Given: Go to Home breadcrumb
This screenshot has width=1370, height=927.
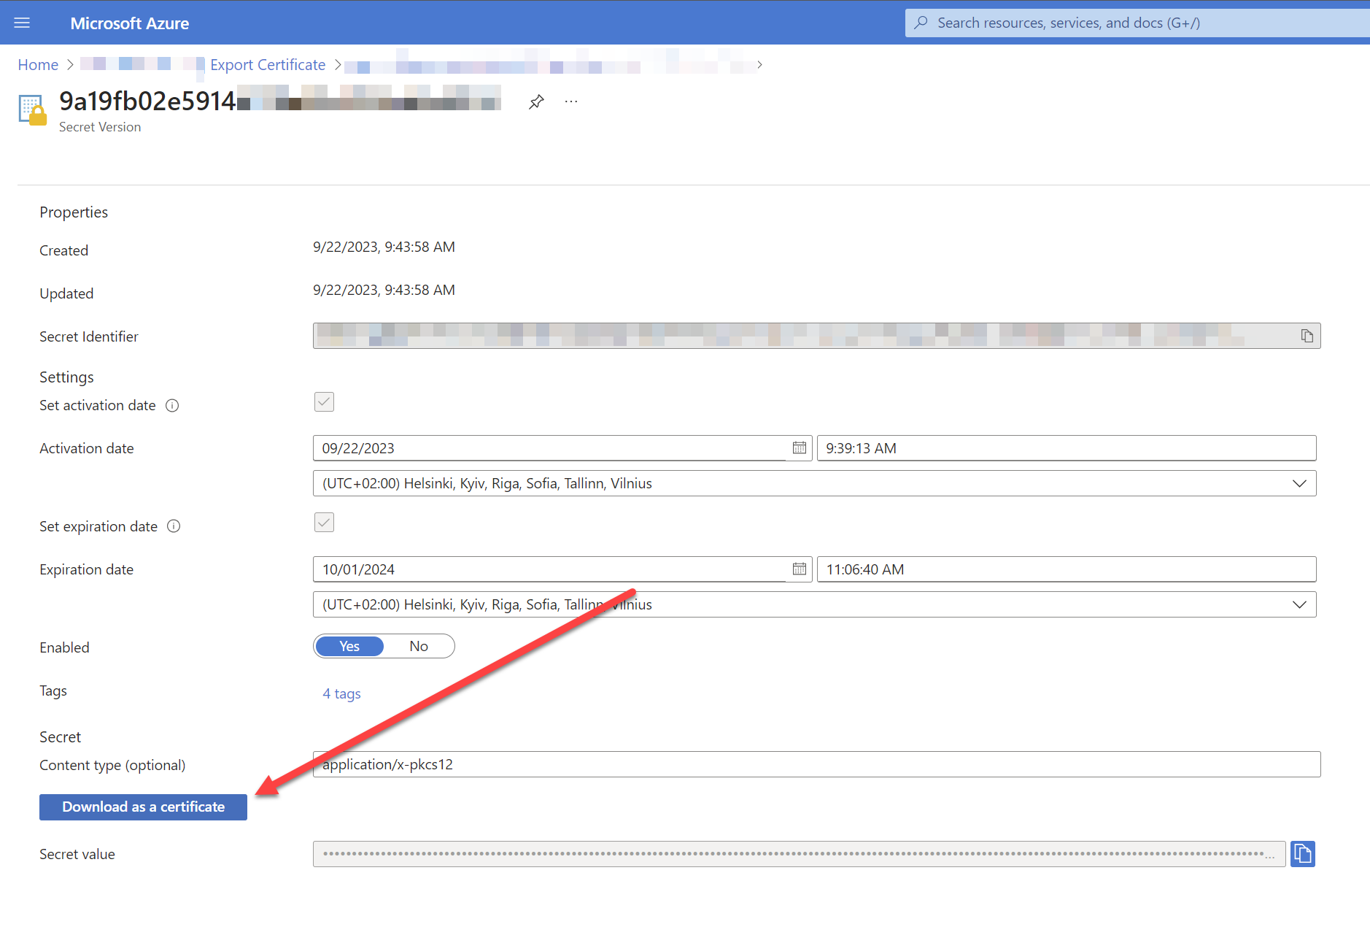Looking at the screenshot, I should [x=38, y=65].
